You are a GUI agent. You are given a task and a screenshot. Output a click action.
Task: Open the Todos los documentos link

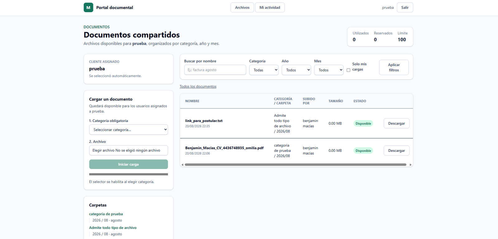[198, 87]
